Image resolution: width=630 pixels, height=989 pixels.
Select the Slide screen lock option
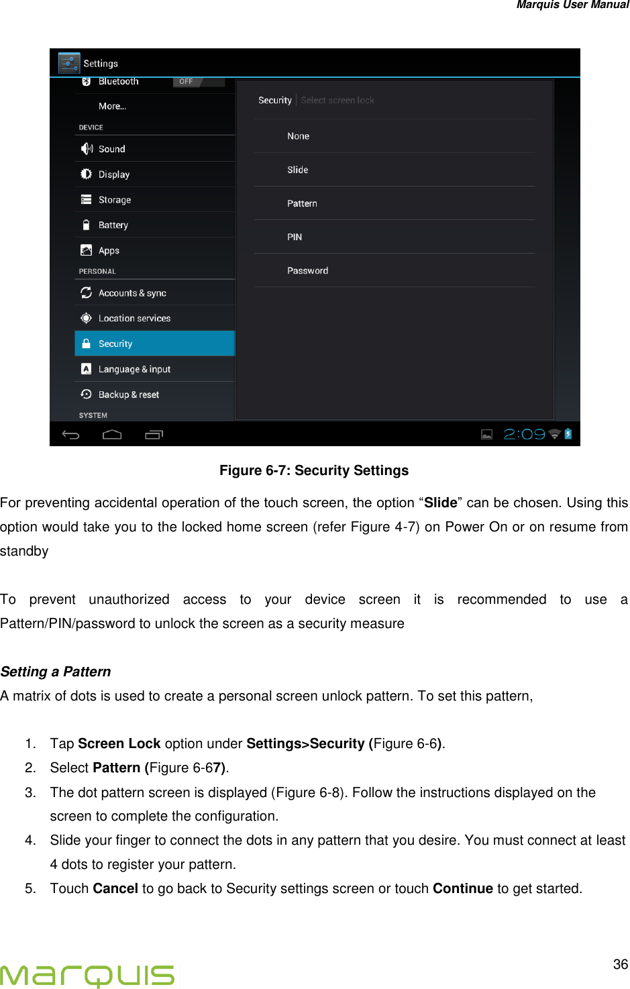click(x=297, y=169)
